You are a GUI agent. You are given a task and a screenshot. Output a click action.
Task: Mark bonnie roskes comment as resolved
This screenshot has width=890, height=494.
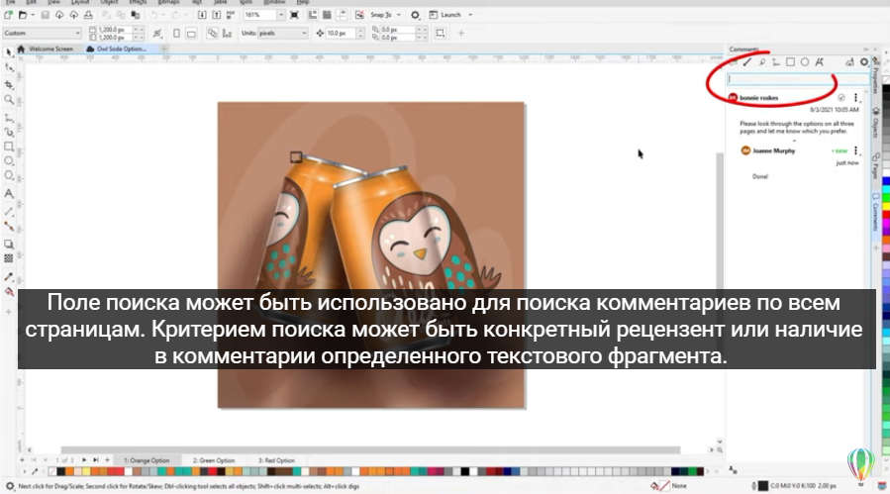click(841, 98)
